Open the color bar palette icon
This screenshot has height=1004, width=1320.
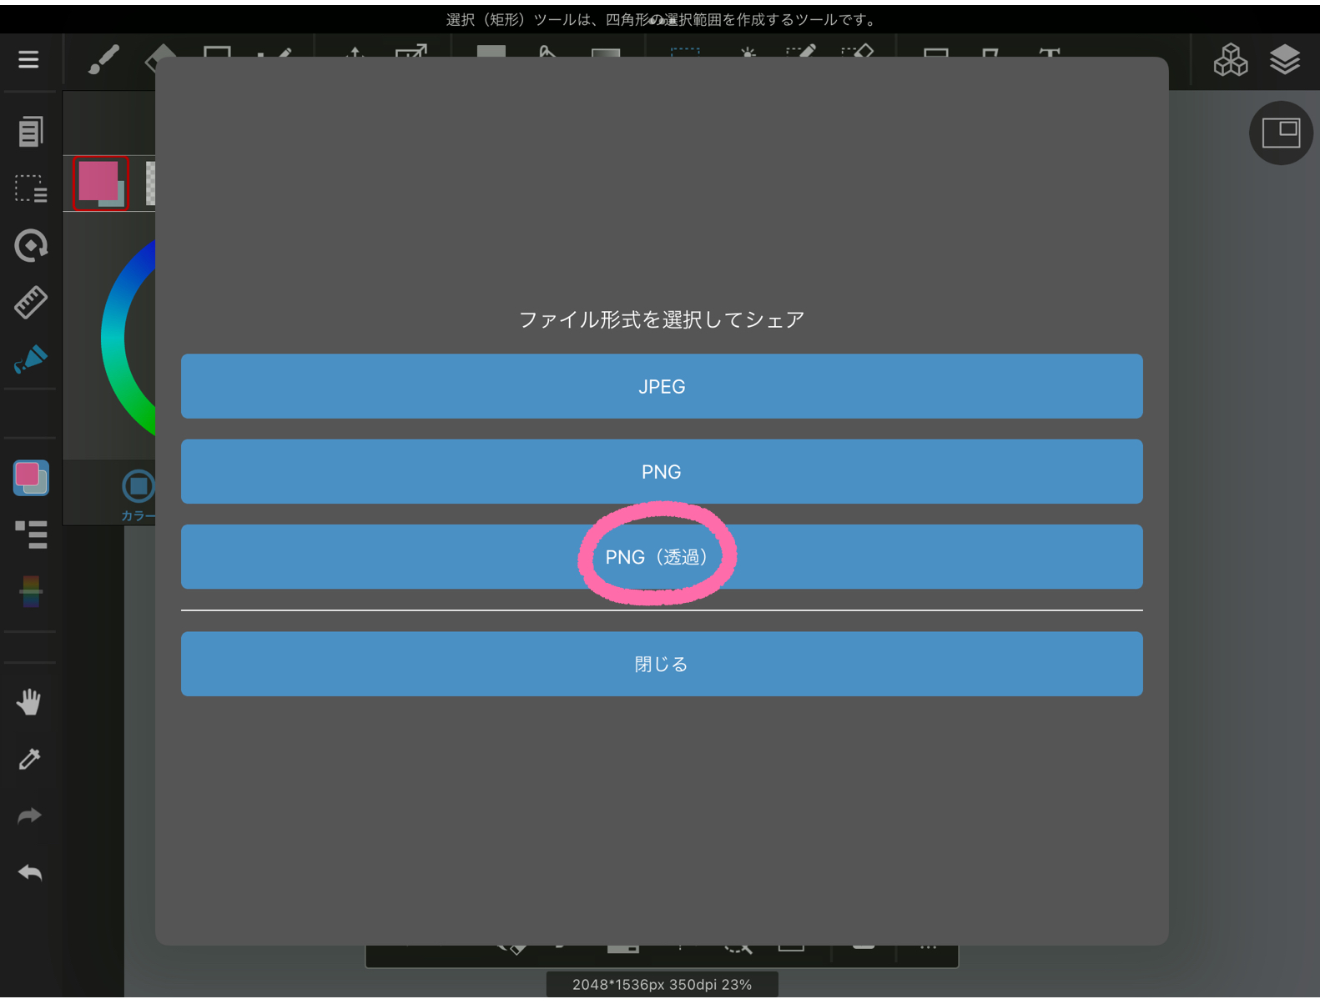(31, 591)
